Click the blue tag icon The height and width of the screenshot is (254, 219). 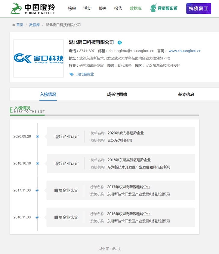(71, 74)
